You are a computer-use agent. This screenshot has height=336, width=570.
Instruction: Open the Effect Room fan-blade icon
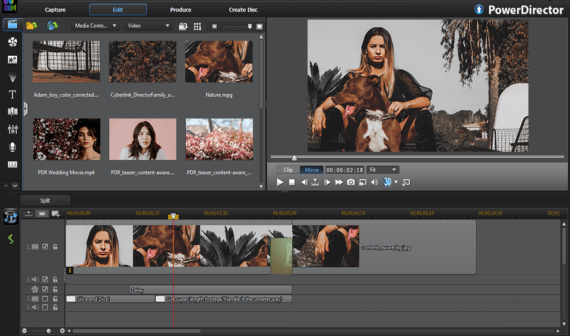[x=12, y=42]
